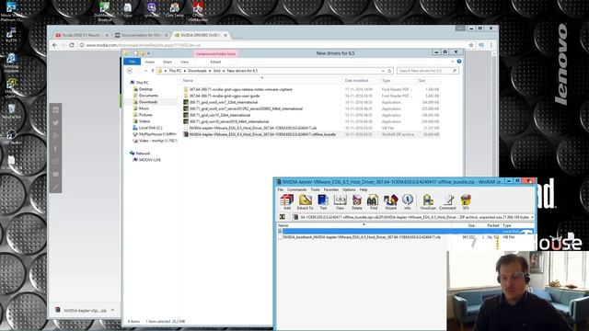Open WinRAR File menu
The image size is (589, 331).
click(281, 189)
